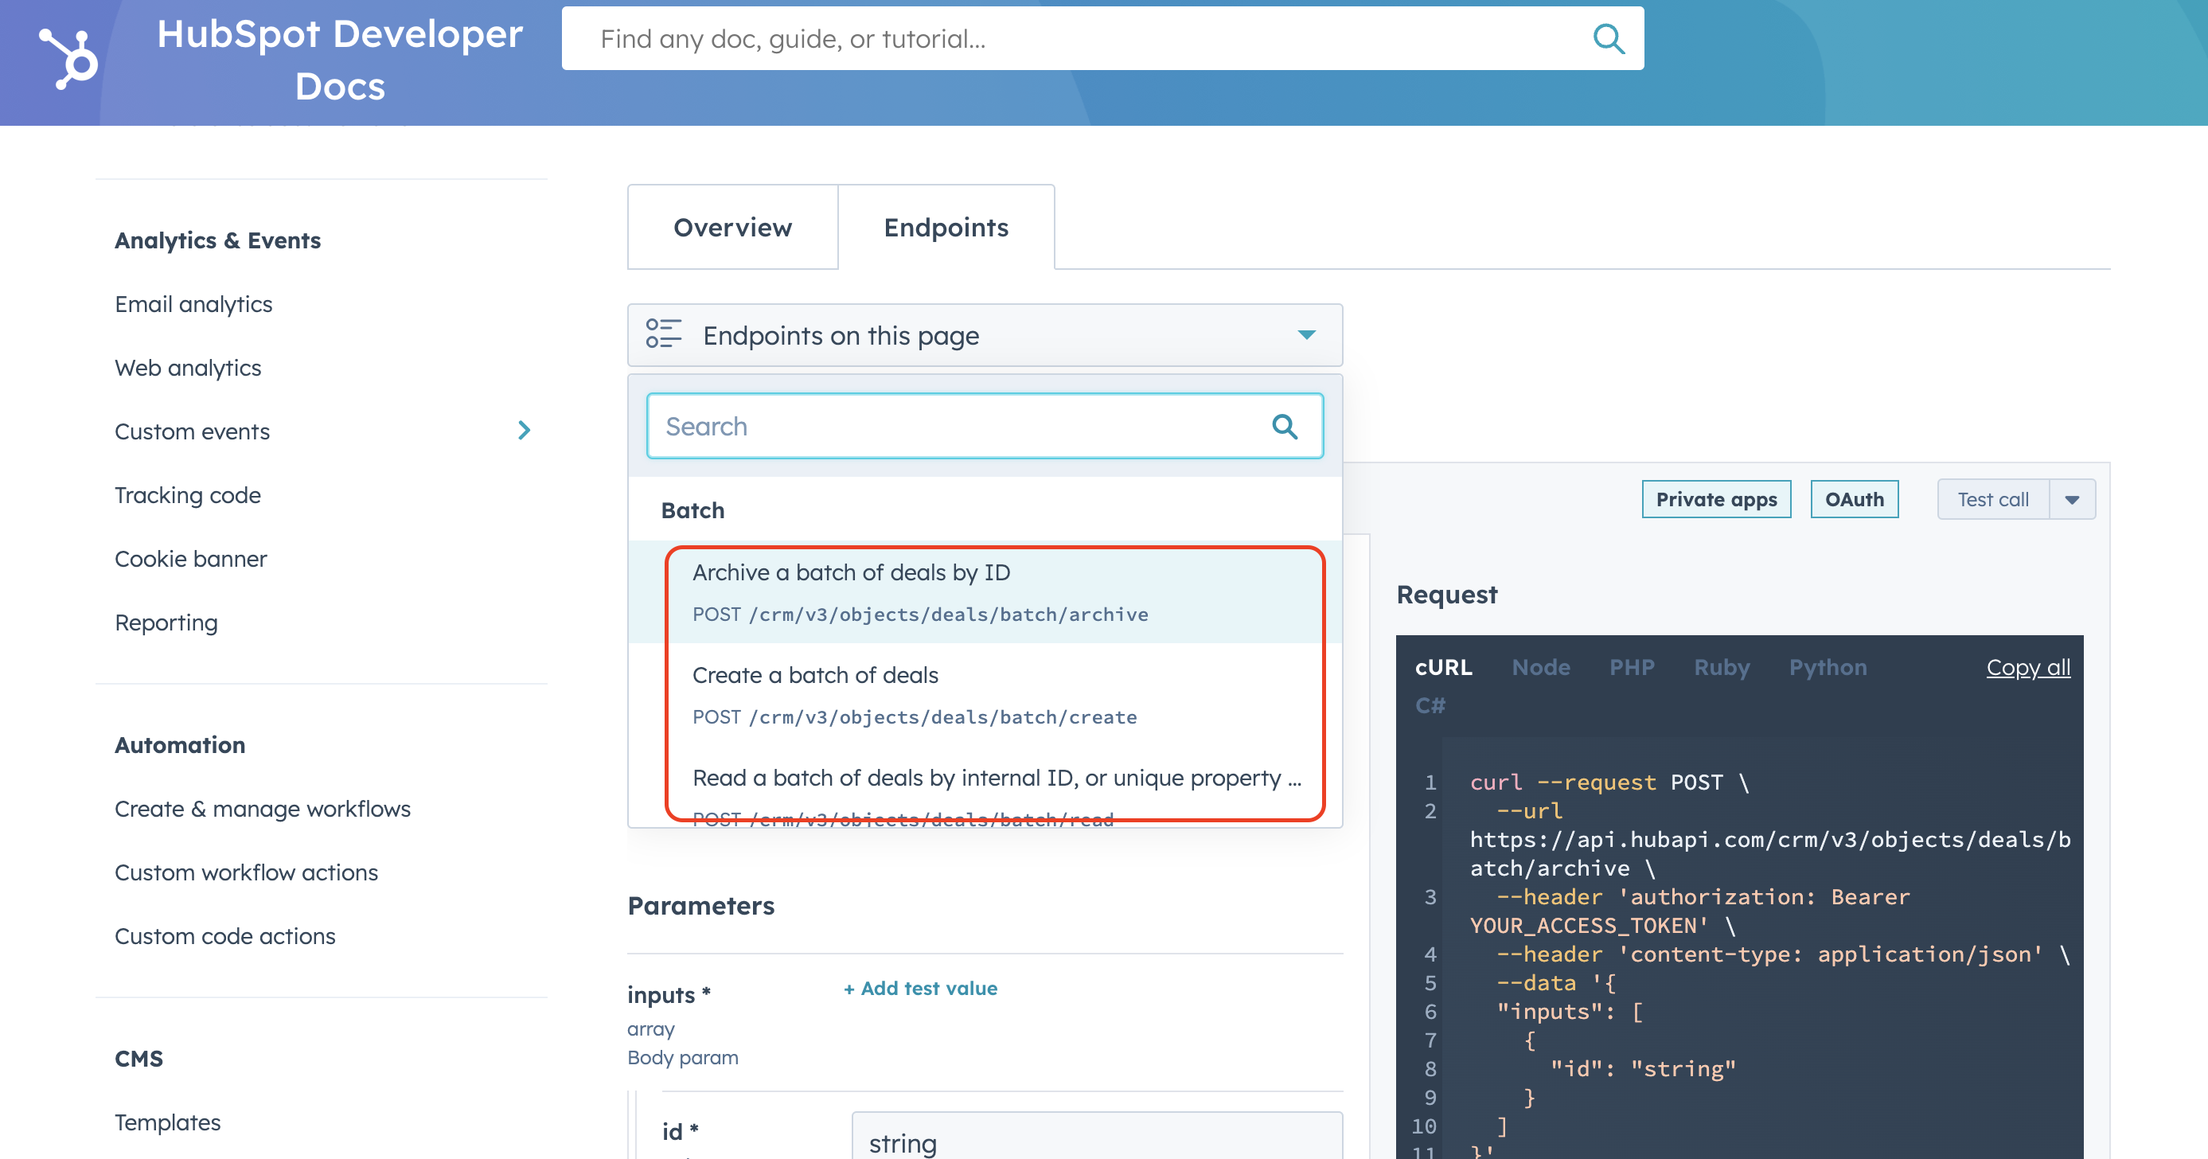Image resolution: width=2208 pixels, height=1159 pixels.
Task: Collapse the 'Endpoints on this page' dropdown arrow
Action: [x=1306, y=335]
